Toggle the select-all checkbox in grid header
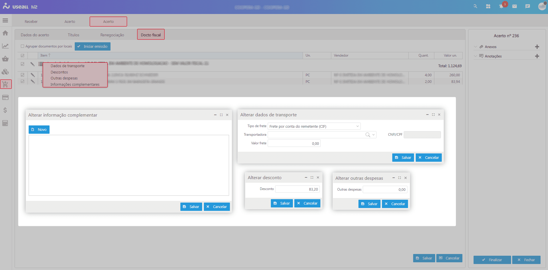This screenshot has height=270, width=548. (23, 55)
